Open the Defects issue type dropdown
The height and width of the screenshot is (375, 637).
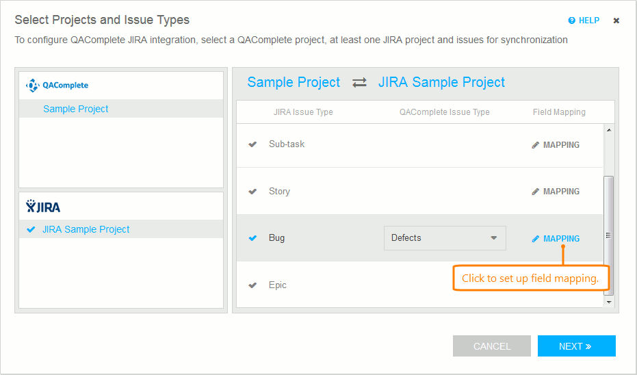[445, 238]
